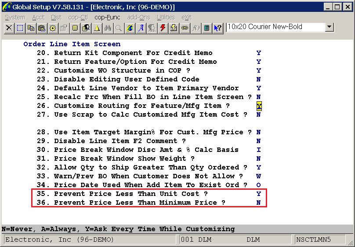Screen dimensions: 355x247
Task: Click the Paste clipboard toolbar icon
Action: click(x=42, y=28)
